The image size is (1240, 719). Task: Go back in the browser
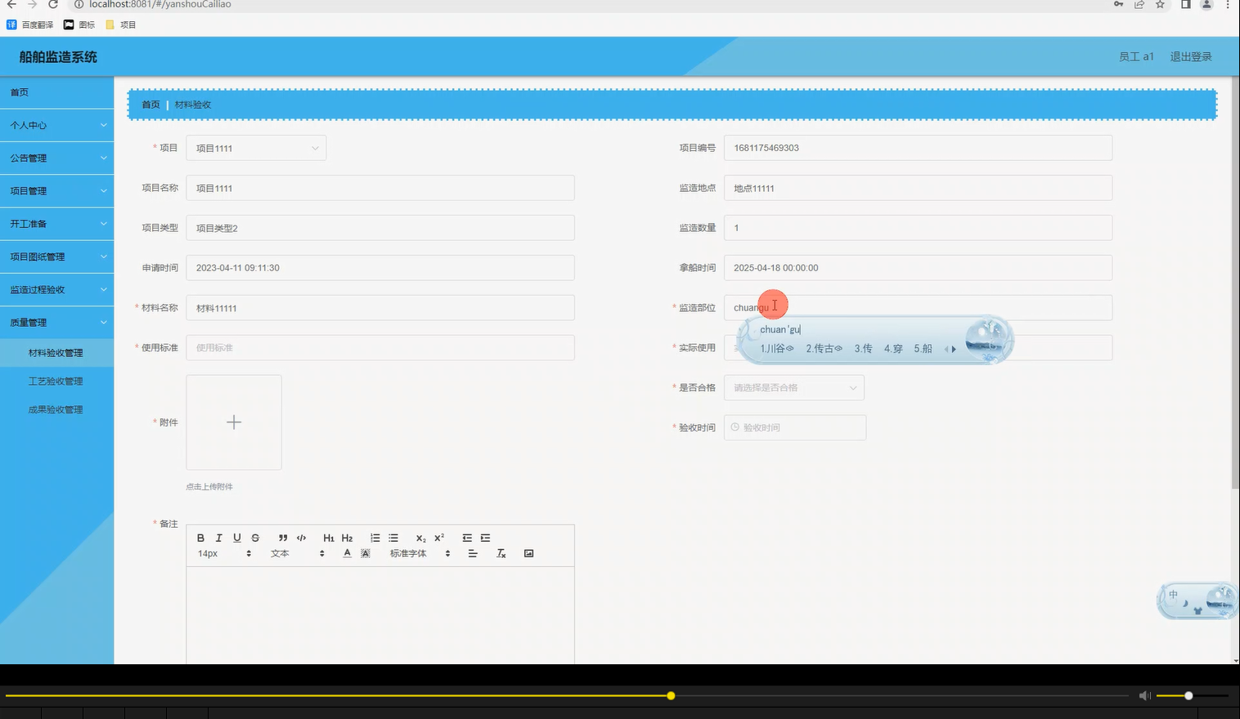pos(11,4)
